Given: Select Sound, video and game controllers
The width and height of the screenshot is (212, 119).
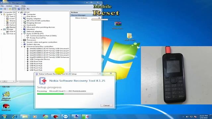Looking at the screenshot, I should 42,42.
